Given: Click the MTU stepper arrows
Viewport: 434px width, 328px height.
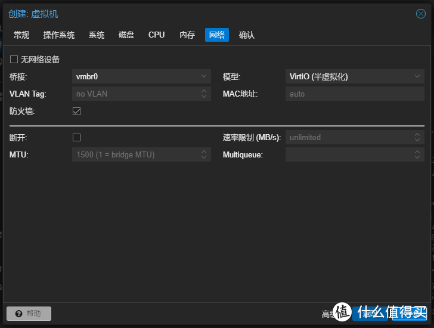Looking at the screenshot, I should (x=204, y=154).
